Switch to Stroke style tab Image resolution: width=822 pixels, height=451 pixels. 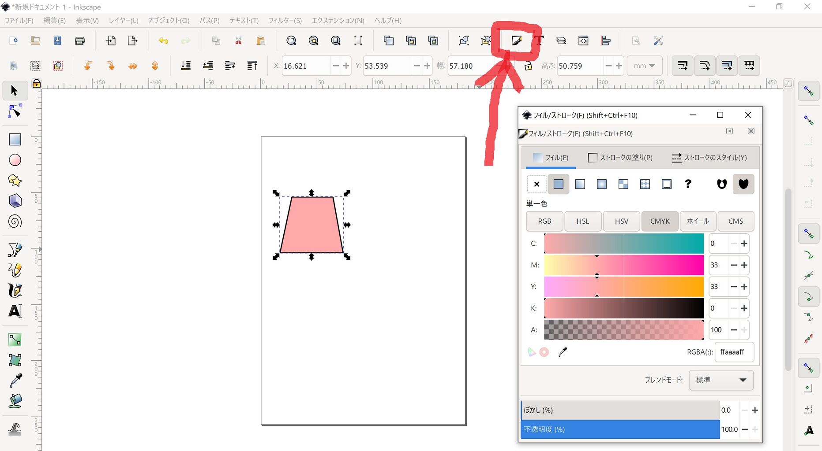(x=709, y=158)
